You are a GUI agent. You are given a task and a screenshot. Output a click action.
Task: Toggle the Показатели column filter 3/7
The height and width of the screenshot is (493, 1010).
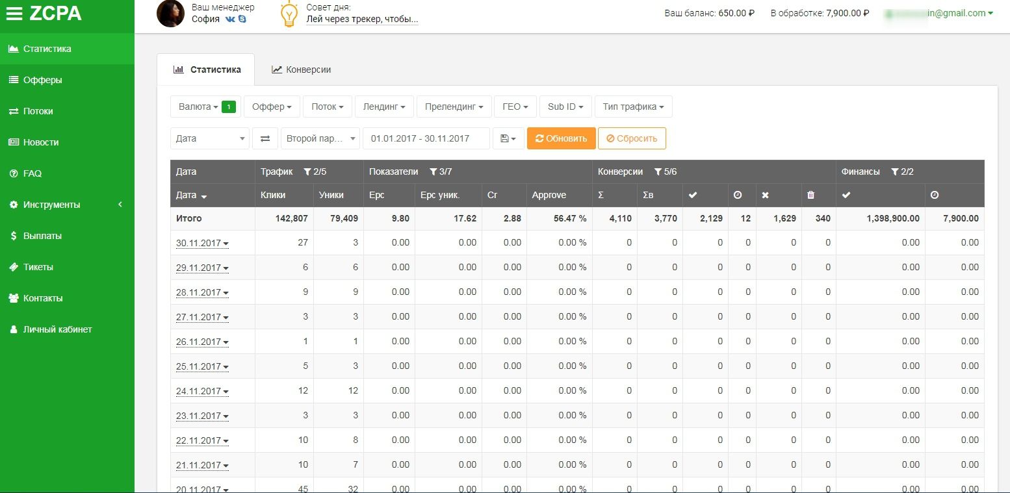point(441,171)
